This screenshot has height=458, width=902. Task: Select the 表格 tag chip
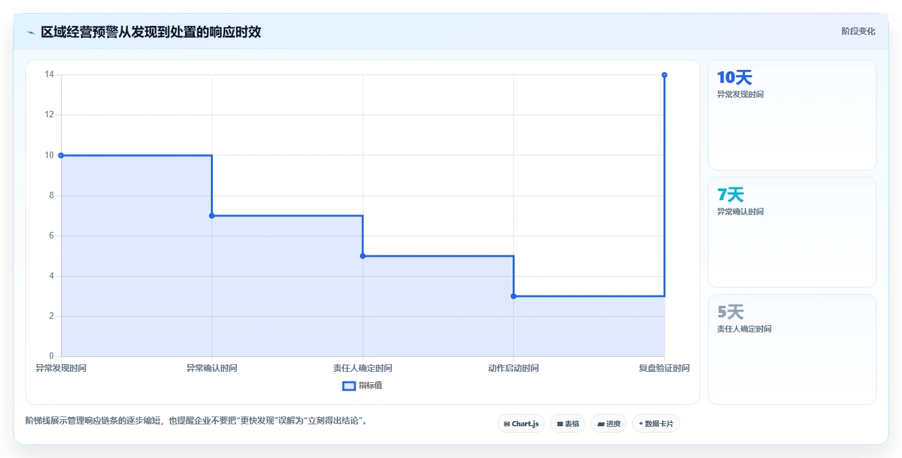tap(568, 424)
